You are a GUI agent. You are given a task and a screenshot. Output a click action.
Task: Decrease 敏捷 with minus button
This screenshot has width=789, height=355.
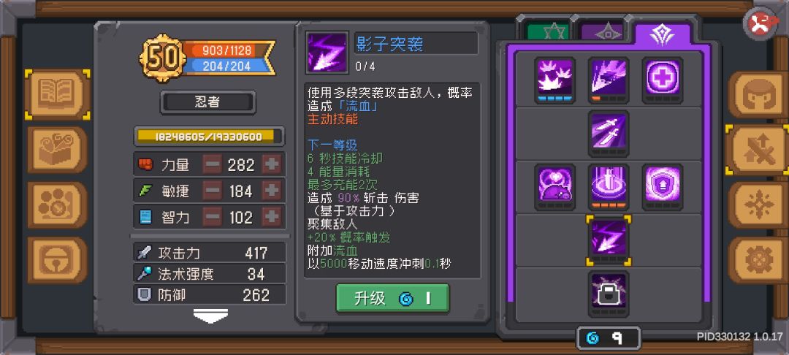(212, 191)
